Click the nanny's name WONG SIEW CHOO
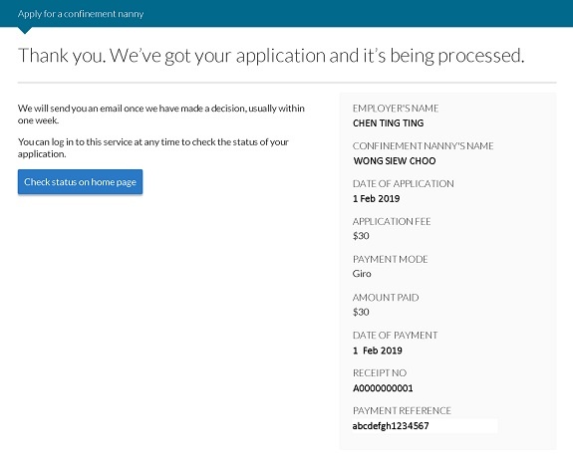Image resolution: width=573 pixels, height=471 pixels. click(395, 161)
